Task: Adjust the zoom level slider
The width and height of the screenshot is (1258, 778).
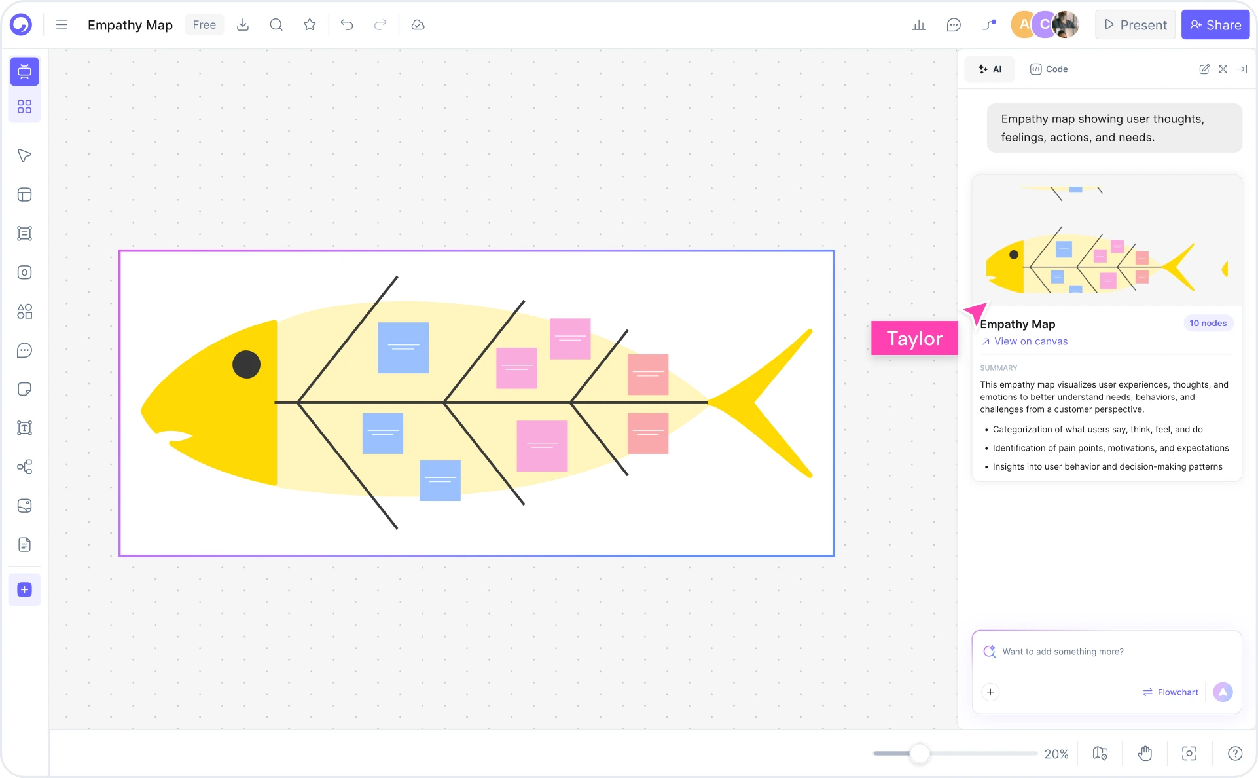Action: coord(920,754)
